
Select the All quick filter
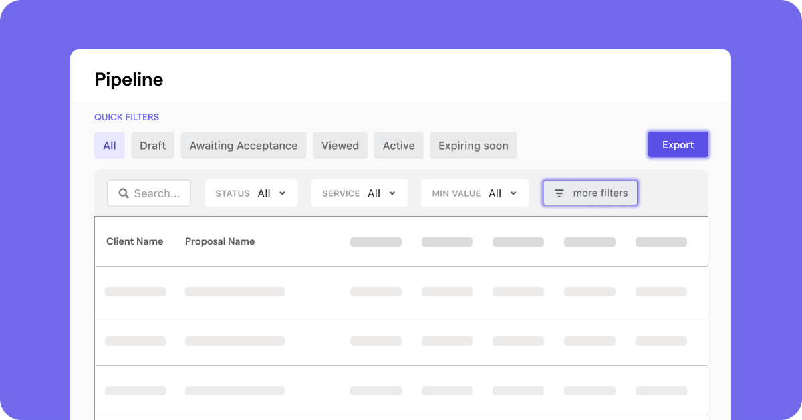109,145
